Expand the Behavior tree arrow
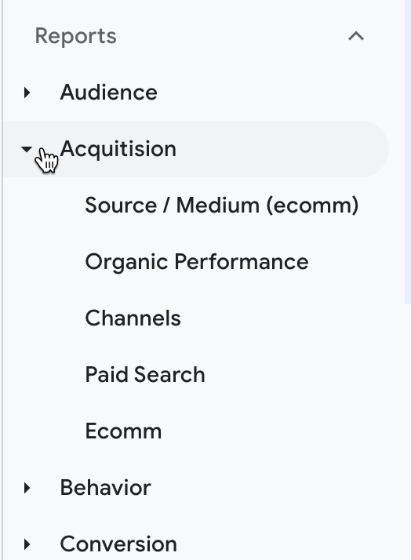The image size is (411, 560). 27,488
